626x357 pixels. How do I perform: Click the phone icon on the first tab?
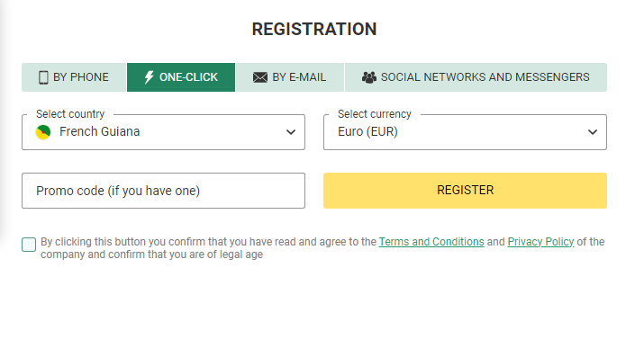click(43, 77)
